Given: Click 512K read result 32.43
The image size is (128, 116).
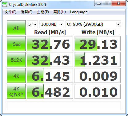Looking at the screenshot, I should [50, 60].
